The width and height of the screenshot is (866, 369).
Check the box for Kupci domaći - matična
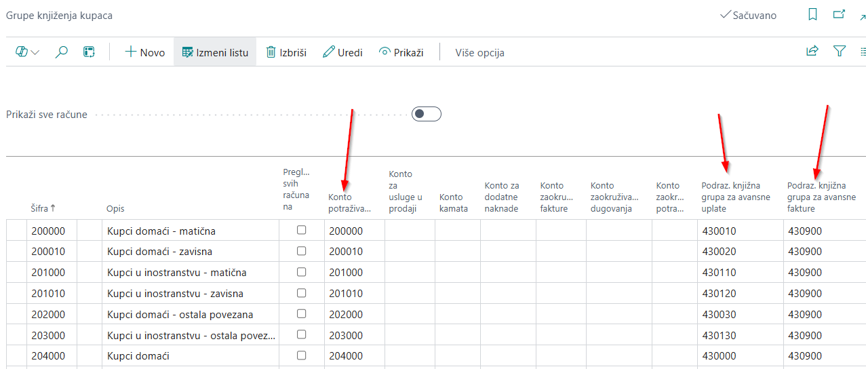tap(301, 230)
